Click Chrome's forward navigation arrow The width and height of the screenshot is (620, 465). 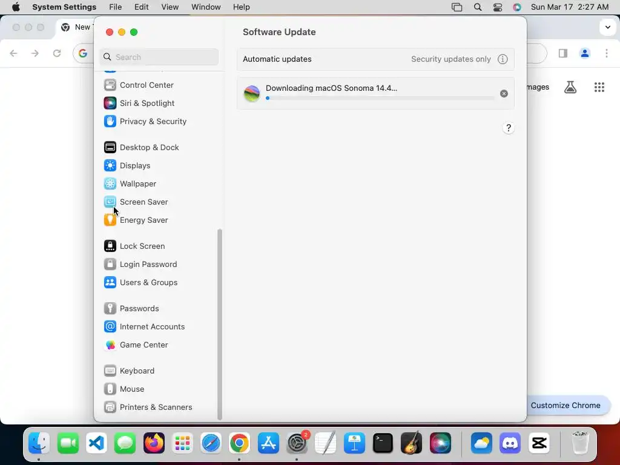coord(35,53)
